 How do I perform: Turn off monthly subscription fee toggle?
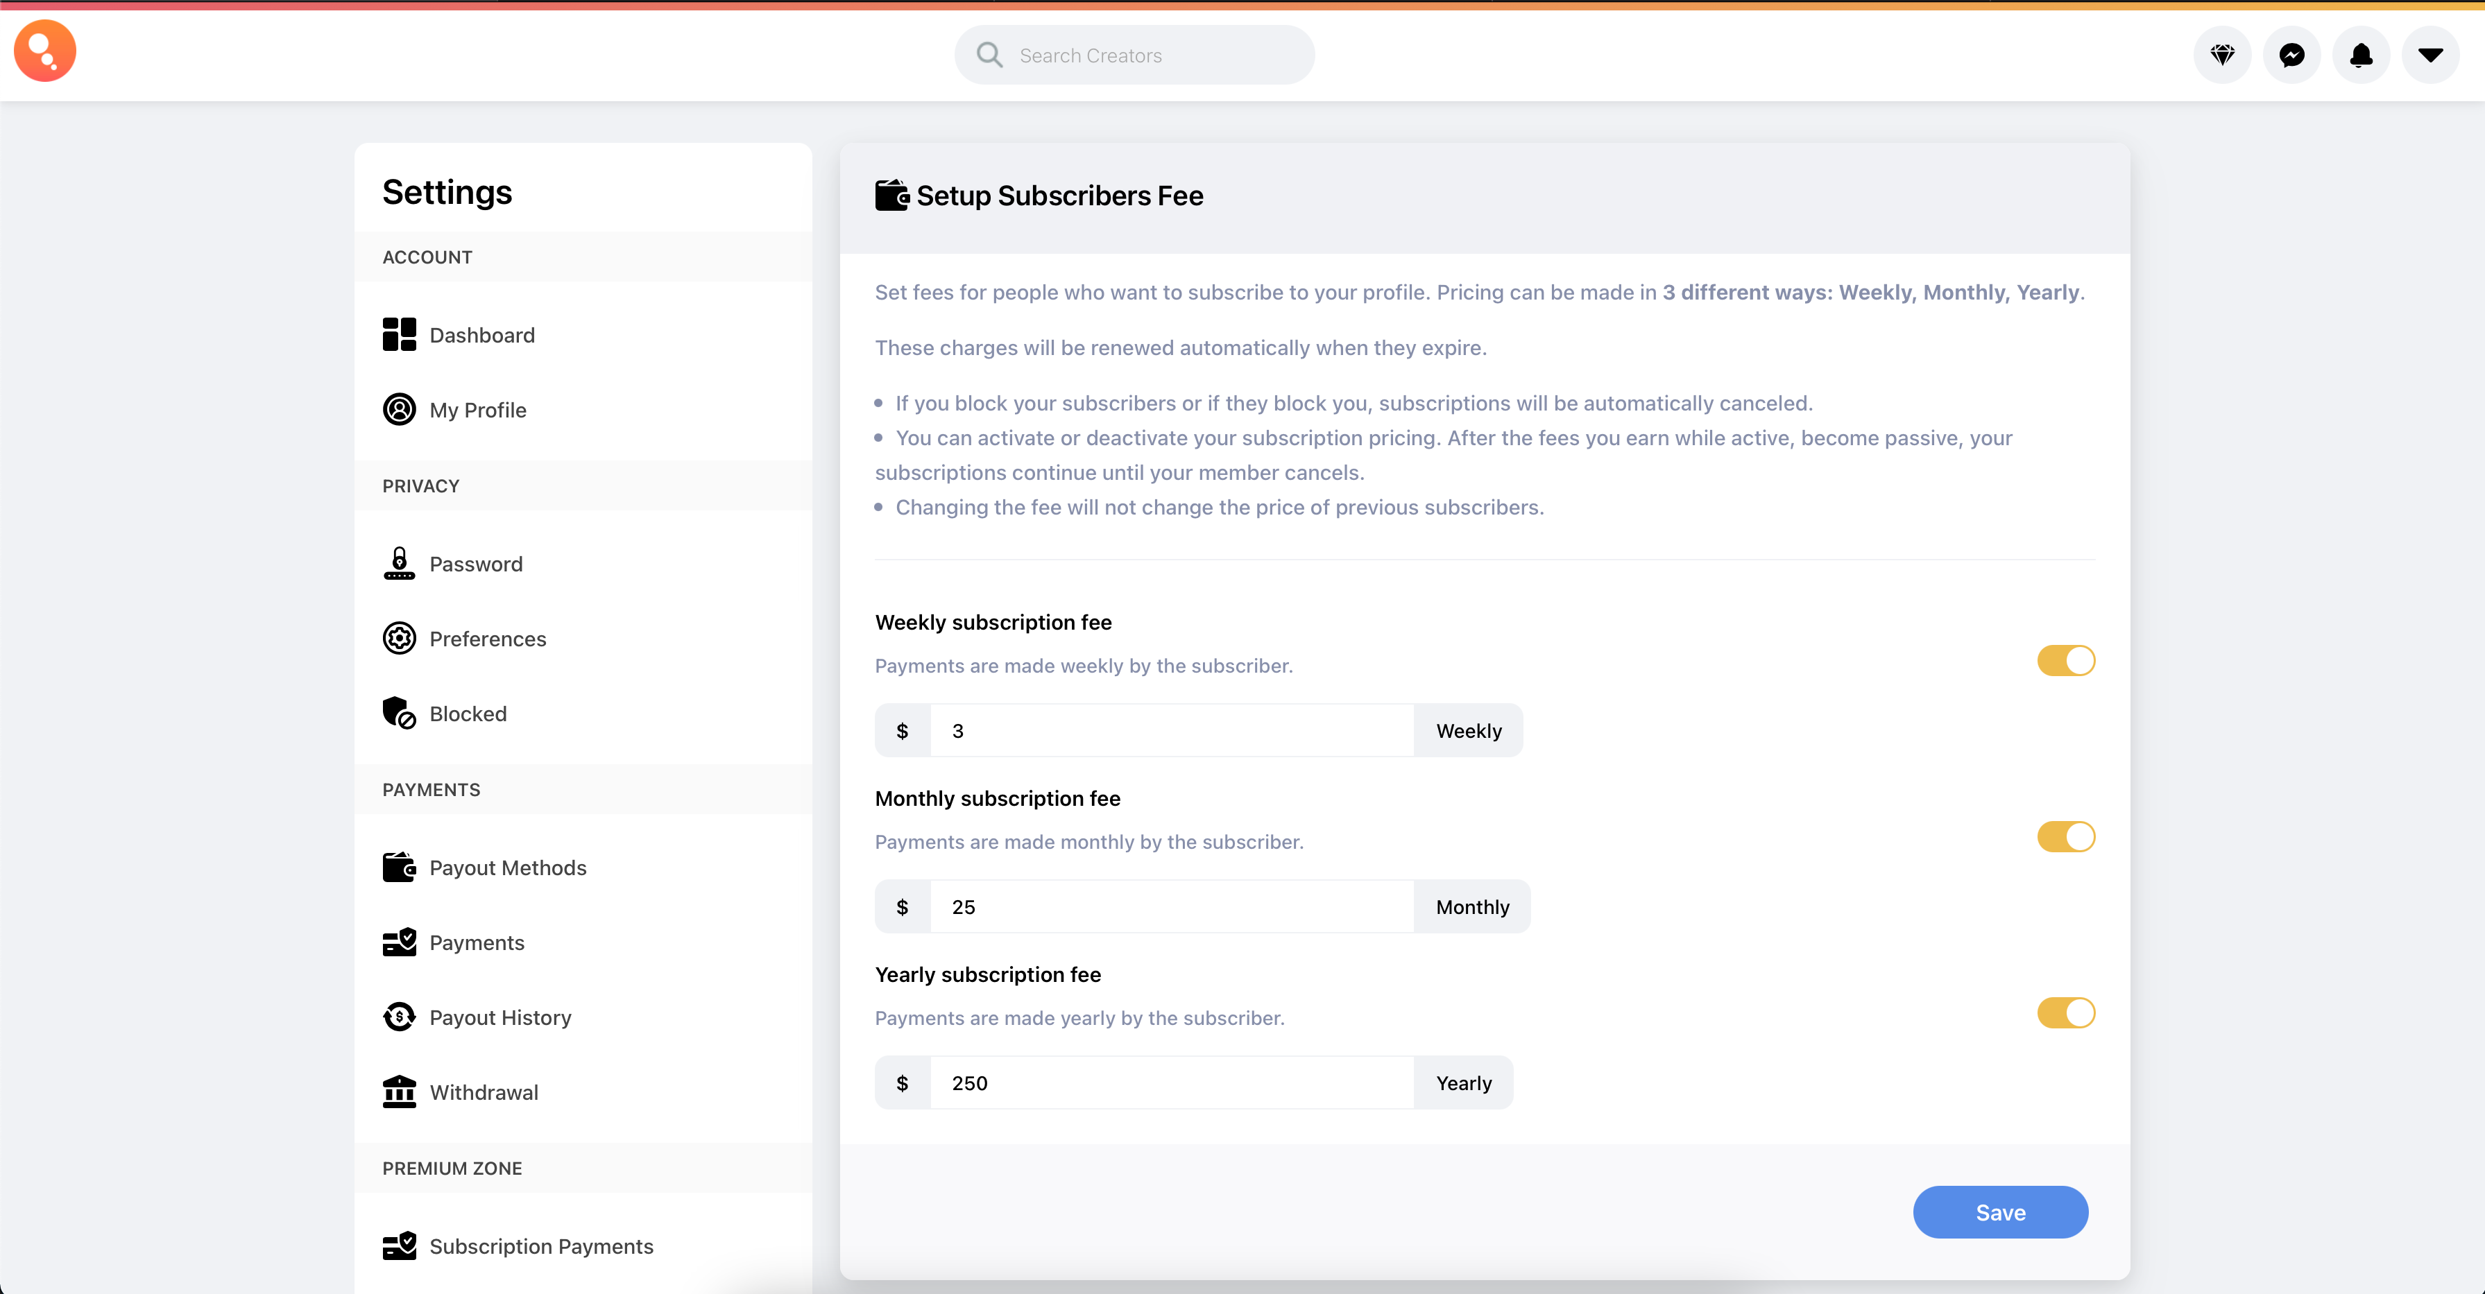pos(2065,837)
